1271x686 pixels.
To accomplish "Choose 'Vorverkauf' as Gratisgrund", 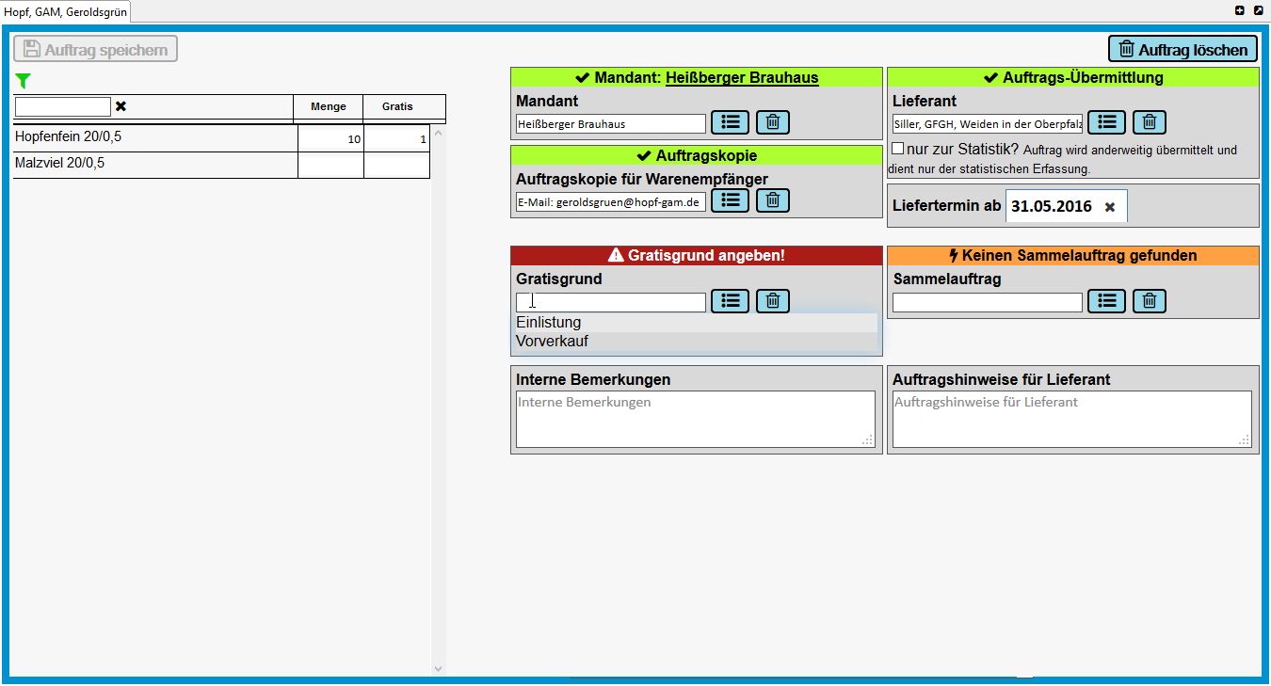I will 553,342.
